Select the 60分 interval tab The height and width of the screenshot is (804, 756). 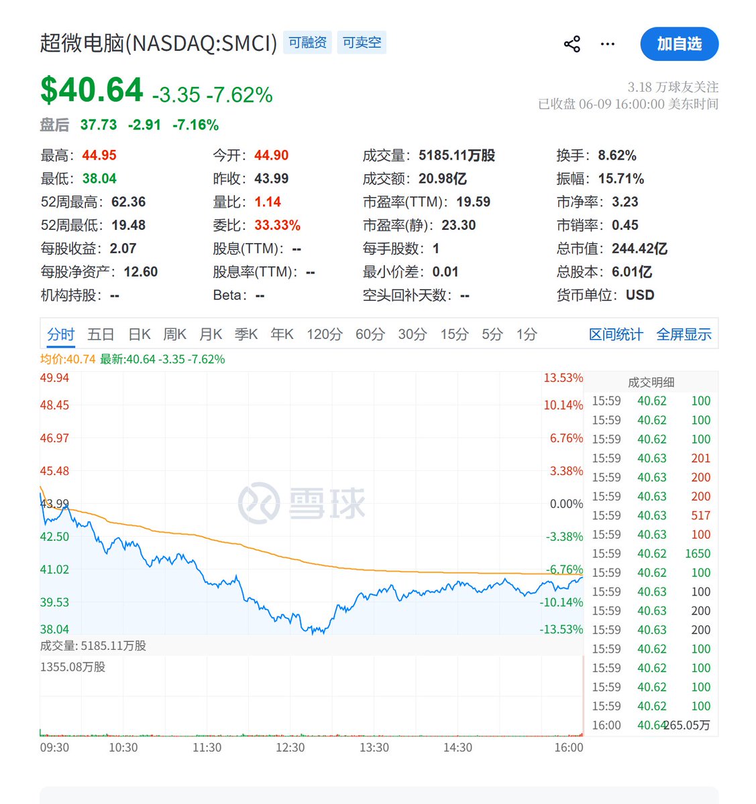[370, 334]
